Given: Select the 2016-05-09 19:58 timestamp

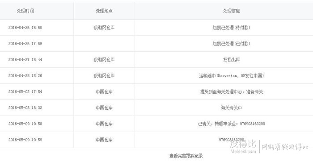Looking at the screenshot, I should click(x=25, y=124).
